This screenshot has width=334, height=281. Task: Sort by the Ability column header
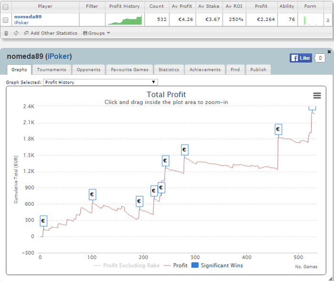pos(287,6)
